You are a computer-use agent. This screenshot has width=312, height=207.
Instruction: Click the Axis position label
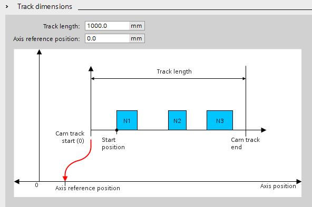[278, 186]
